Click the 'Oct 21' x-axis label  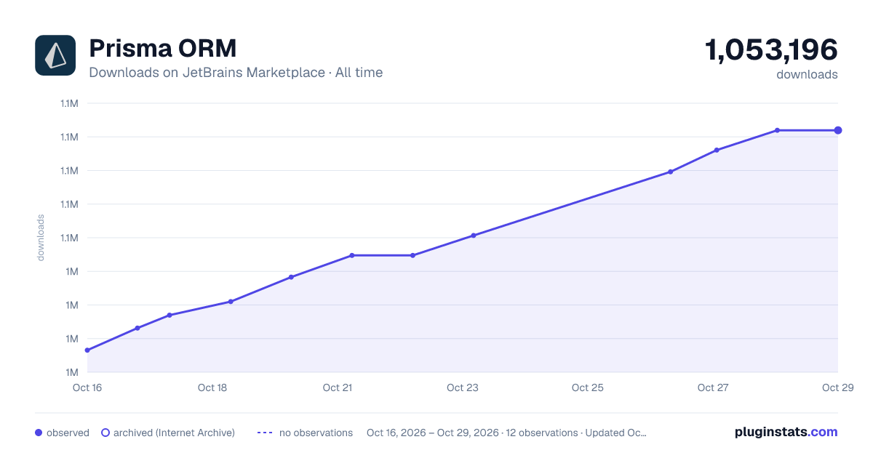338,387
